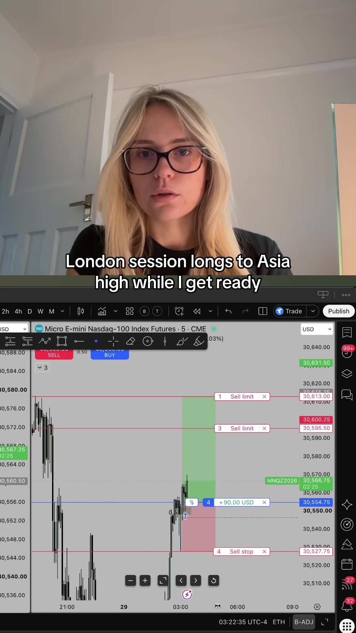
Task: Select the trend line path tool
Action: pyautogui.click(x=44, y=341)
